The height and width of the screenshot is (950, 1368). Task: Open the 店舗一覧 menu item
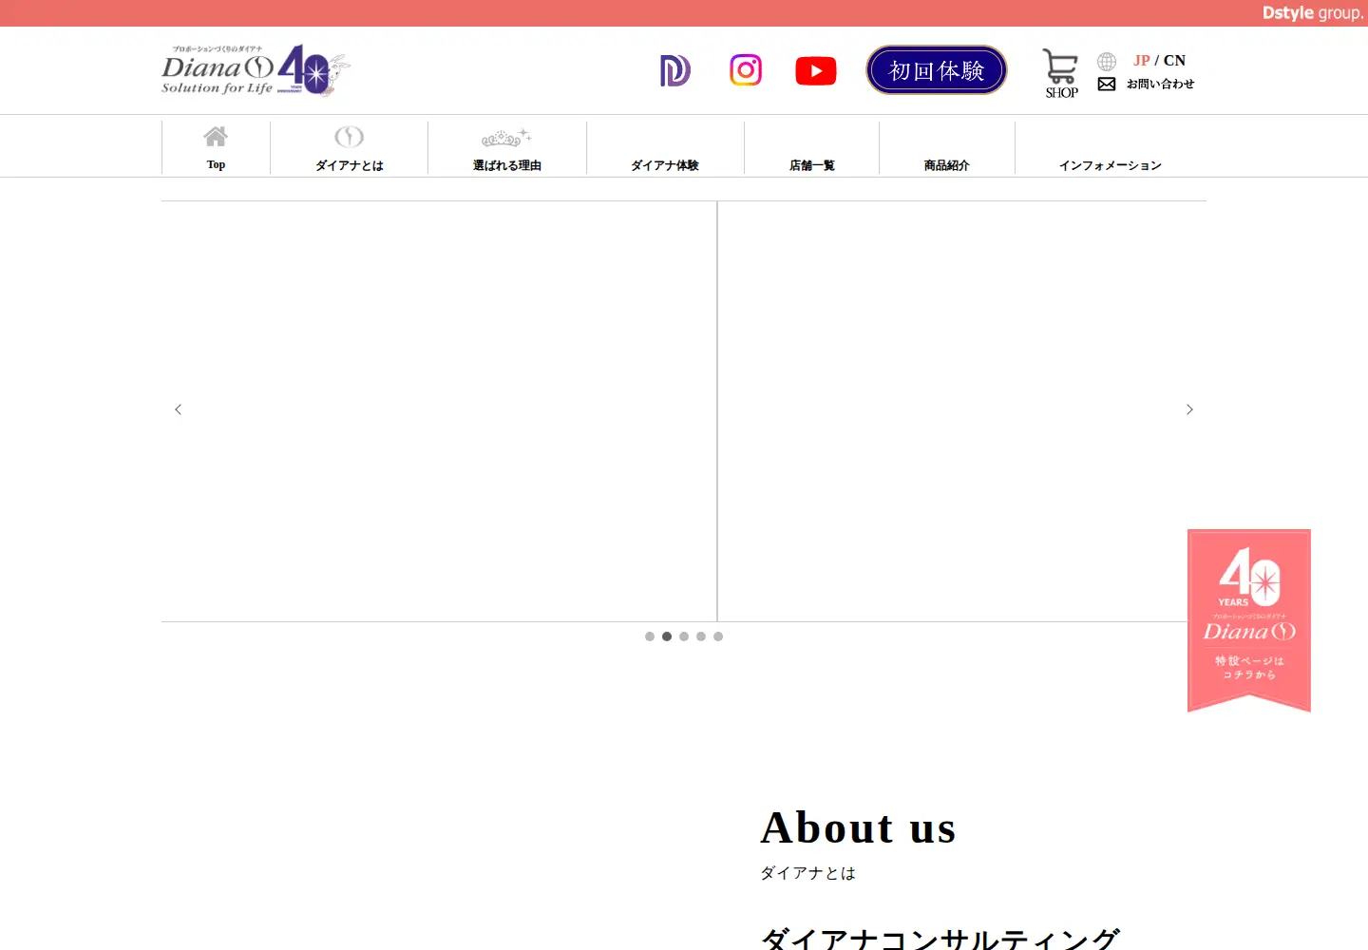click(812, 148)
